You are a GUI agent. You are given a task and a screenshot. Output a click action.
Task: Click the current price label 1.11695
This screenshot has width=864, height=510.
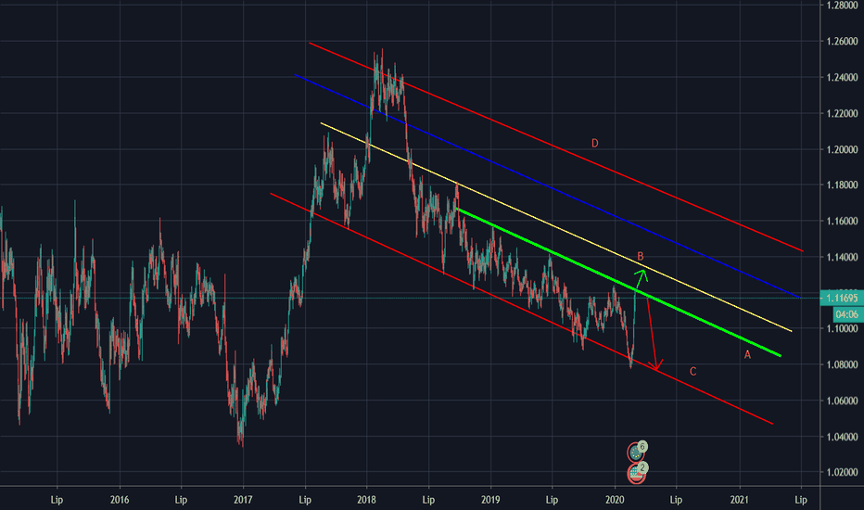(x=842, y=299)
